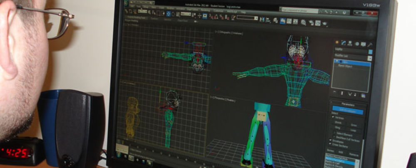The image size is (416, 168).
Task: Open the Customize menu
Action: [219, 11]
